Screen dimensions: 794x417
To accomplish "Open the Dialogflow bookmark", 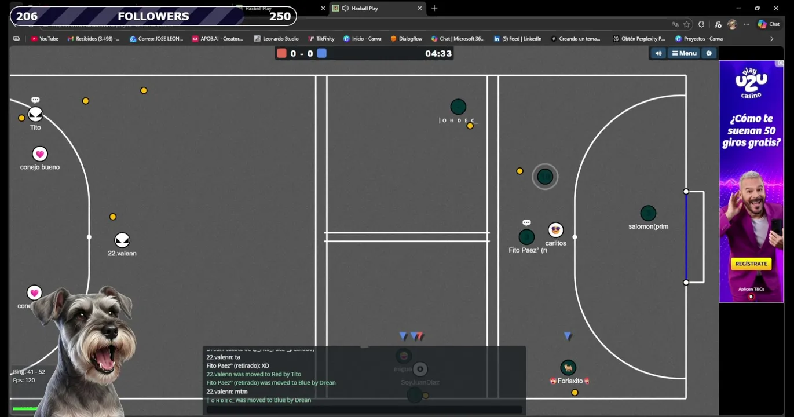I will (406, 39).
